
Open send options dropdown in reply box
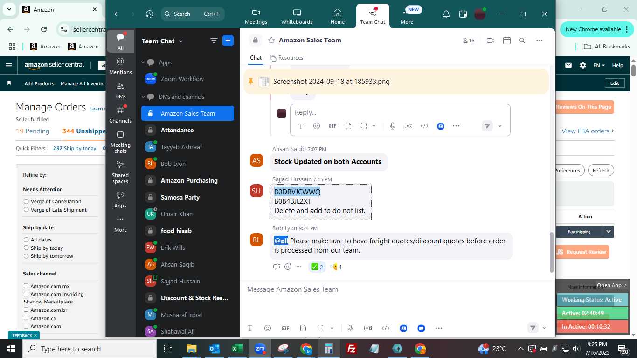coord(500,126)
